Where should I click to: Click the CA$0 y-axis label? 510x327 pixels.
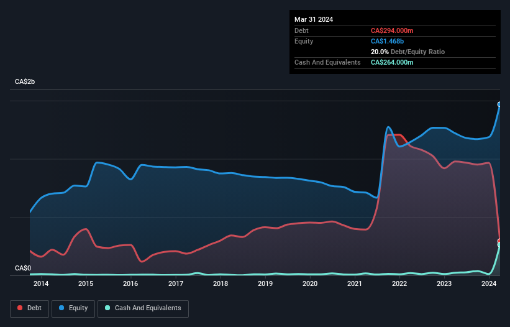[x=23, y=268]
